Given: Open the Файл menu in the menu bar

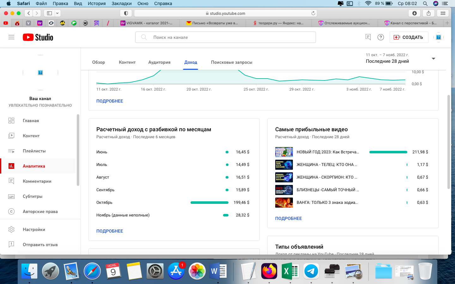Looking at the screenshot, I should (41, 3).
